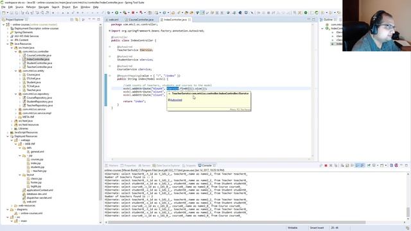
Task: Select TeacherRepository.java in Project Explorer
Action: point(40,105)
